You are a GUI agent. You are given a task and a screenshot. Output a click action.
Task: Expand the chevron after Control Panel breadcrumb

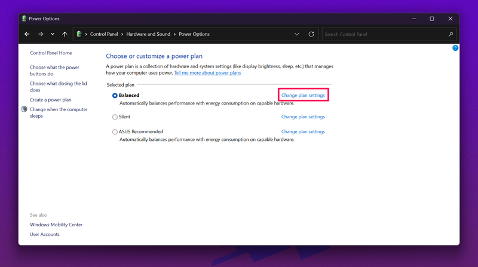(x=123, y=35)
